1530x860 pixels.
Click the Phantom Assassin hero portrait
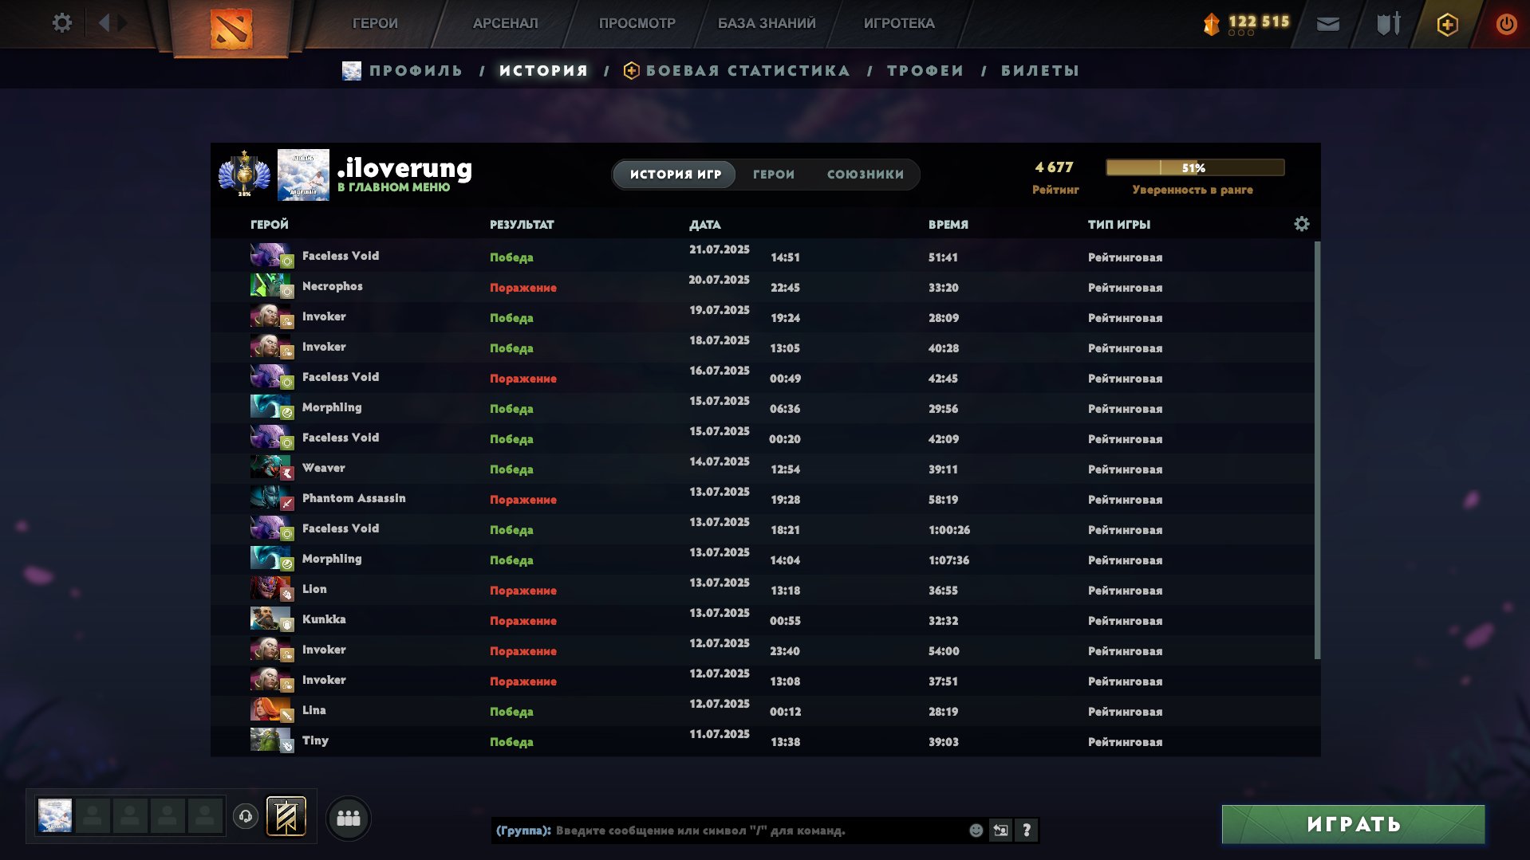pos(271,497)
